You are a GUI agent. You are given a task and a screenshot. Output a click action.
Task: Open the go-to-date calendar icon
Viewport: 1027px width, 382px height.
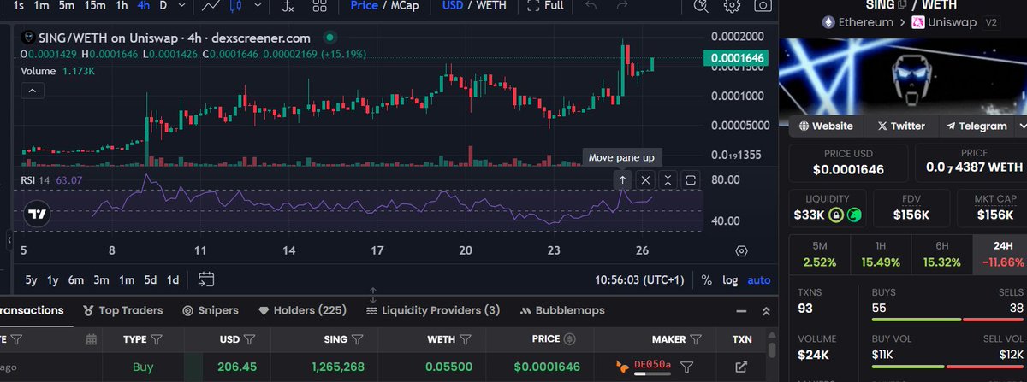(205, 279)
